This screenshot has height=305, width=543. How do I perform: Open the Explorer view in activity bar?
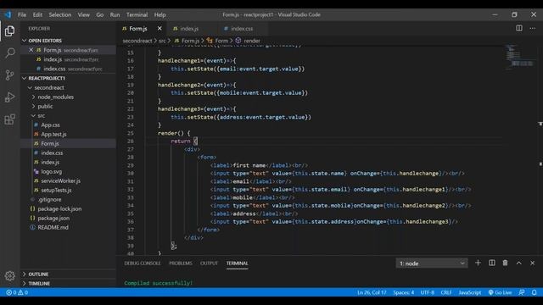coord(9,31)
